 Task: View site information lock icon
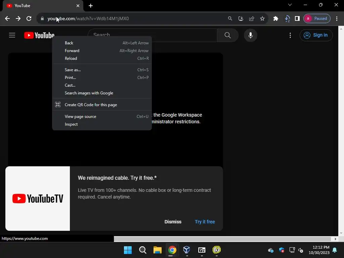(x=42, y=19)
